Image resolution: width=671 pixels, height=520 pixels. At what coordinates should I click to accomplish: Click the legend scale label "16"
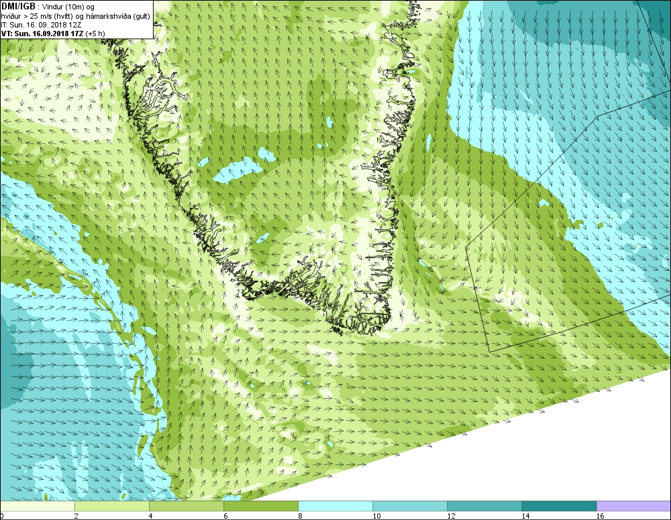click(x=600, y=516)
